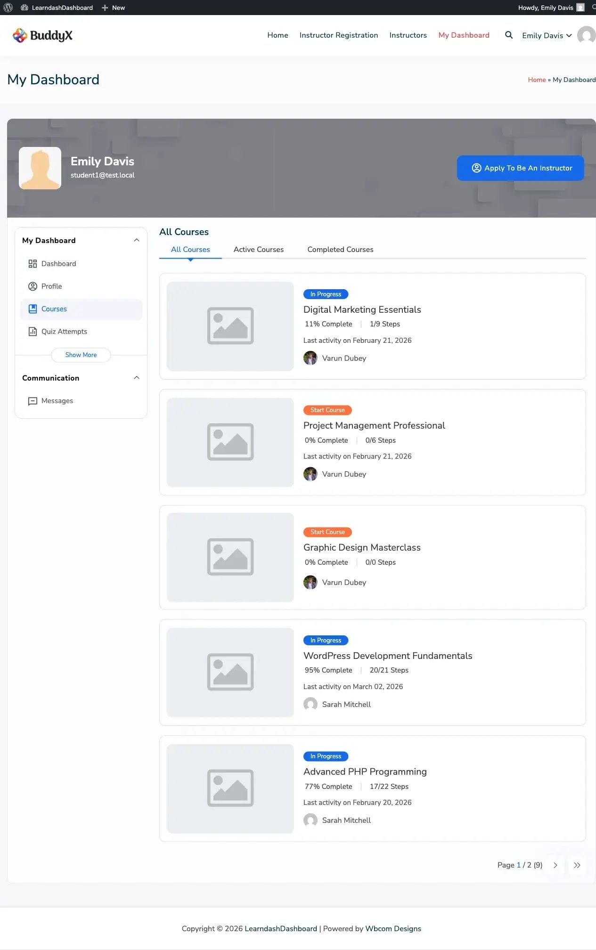The width and height of the screenshot is (596, 950).
Task: Open Digital Marketing Essentials course title
Action: click(x=362, y=309)
